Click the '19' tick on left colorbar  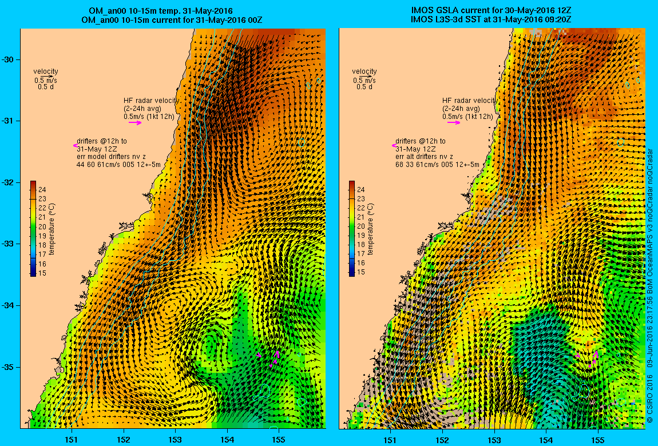click(42, 236)
